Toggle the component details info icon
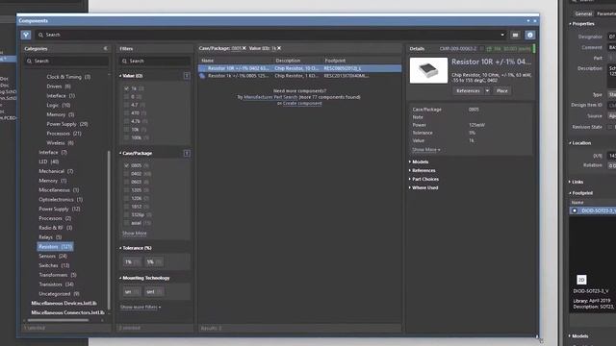The width and height of the screenshot is (616, 346). 530,35
